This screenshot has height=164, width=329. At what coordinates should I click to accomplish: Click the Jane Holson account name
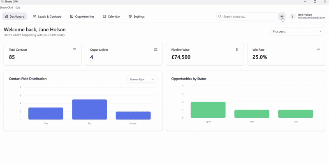pos(305,15)
